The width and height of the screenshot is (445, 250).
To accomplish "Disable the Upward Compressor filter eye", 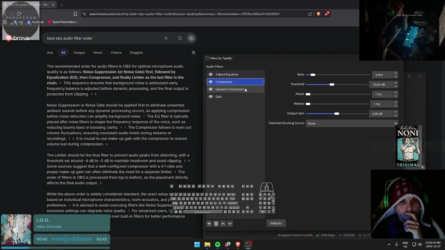I will pyautogui.click(x=211, y=89).
